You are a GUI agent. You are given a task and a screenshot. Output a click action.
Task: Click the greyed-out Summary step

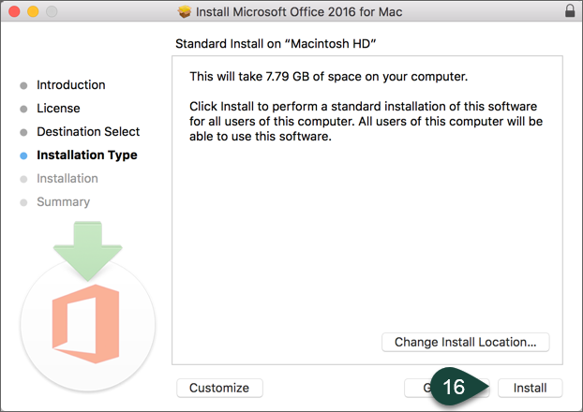(x=63, y=202)
